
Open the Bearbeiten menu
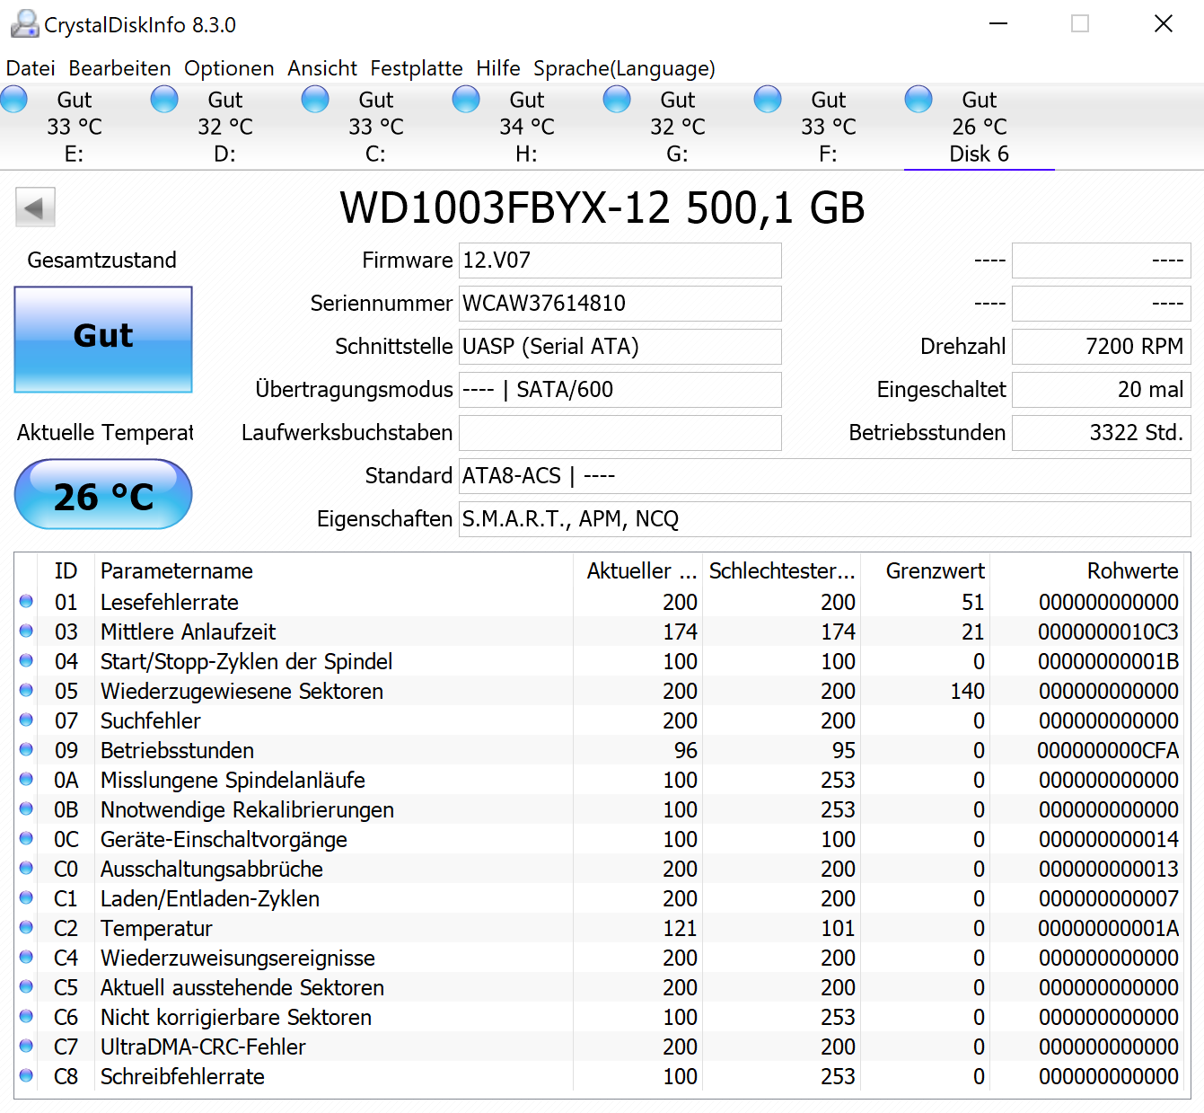[x=119, y=68]
